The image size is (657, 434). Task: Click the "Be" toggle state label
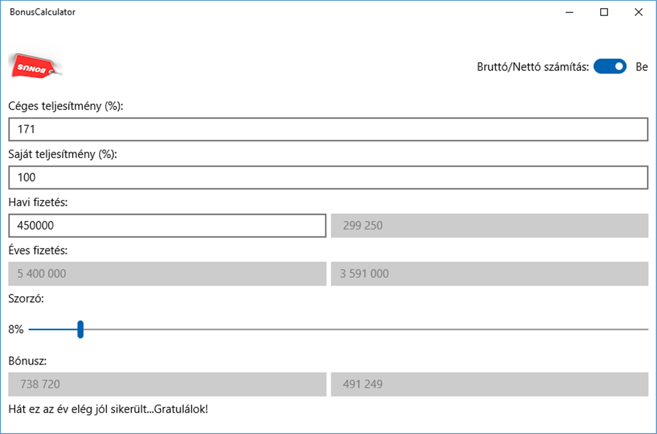[641, 67]
